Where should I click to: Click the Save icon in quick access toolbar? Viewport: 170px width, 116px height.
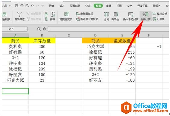pyautogui.click(x=17, y=5)
